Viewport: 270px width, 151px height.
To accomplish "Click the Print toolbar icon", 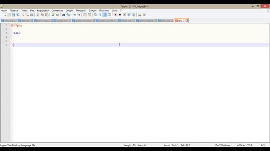I will [32, 15].
